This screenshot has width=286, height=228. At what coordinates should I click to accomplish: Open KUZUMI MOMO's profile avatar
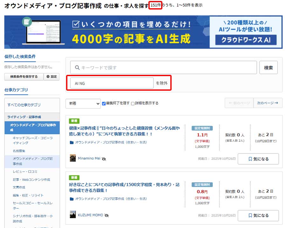[73, 215]
